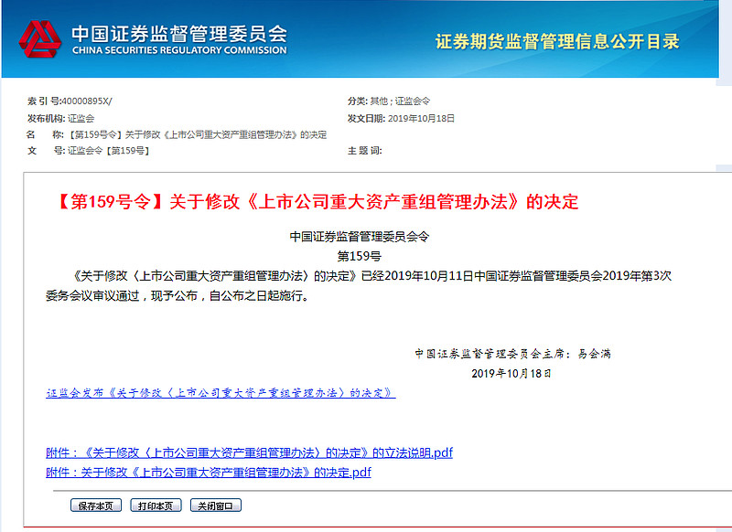The height and width of the screenshot is (532, 732).
Task: Click index number 40000895X/
Action: (x=87, y=101)
